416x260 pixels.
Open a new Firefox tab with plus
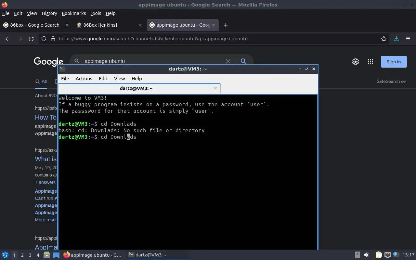226,25
